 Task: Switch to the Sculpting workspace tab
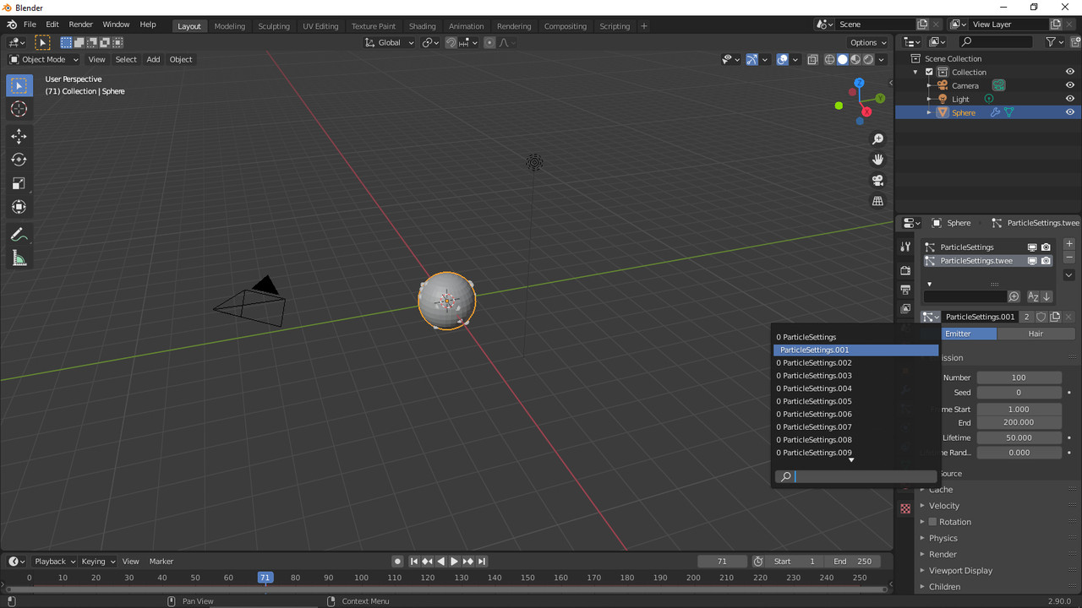tap(273, 26)
